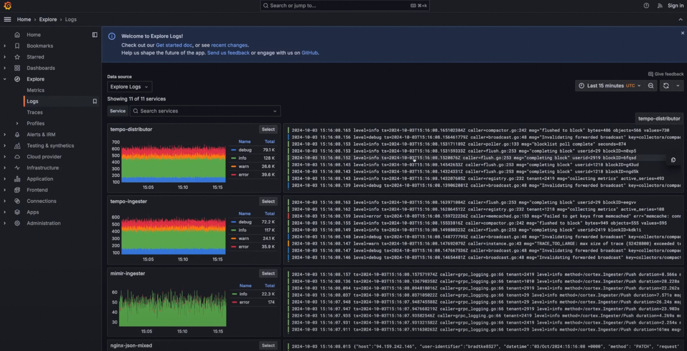The width and height of the screenshot is (687, 351).
Task: Dock the sidebar menu panel icon
Action: click(94, 35)
